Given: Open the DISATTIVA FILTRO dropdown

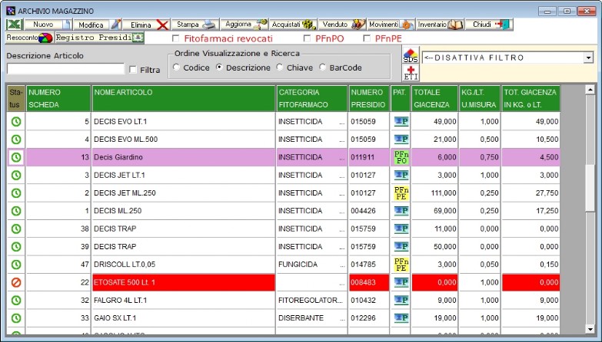Looking at the screenshot, I should click(x=589, y=58).
